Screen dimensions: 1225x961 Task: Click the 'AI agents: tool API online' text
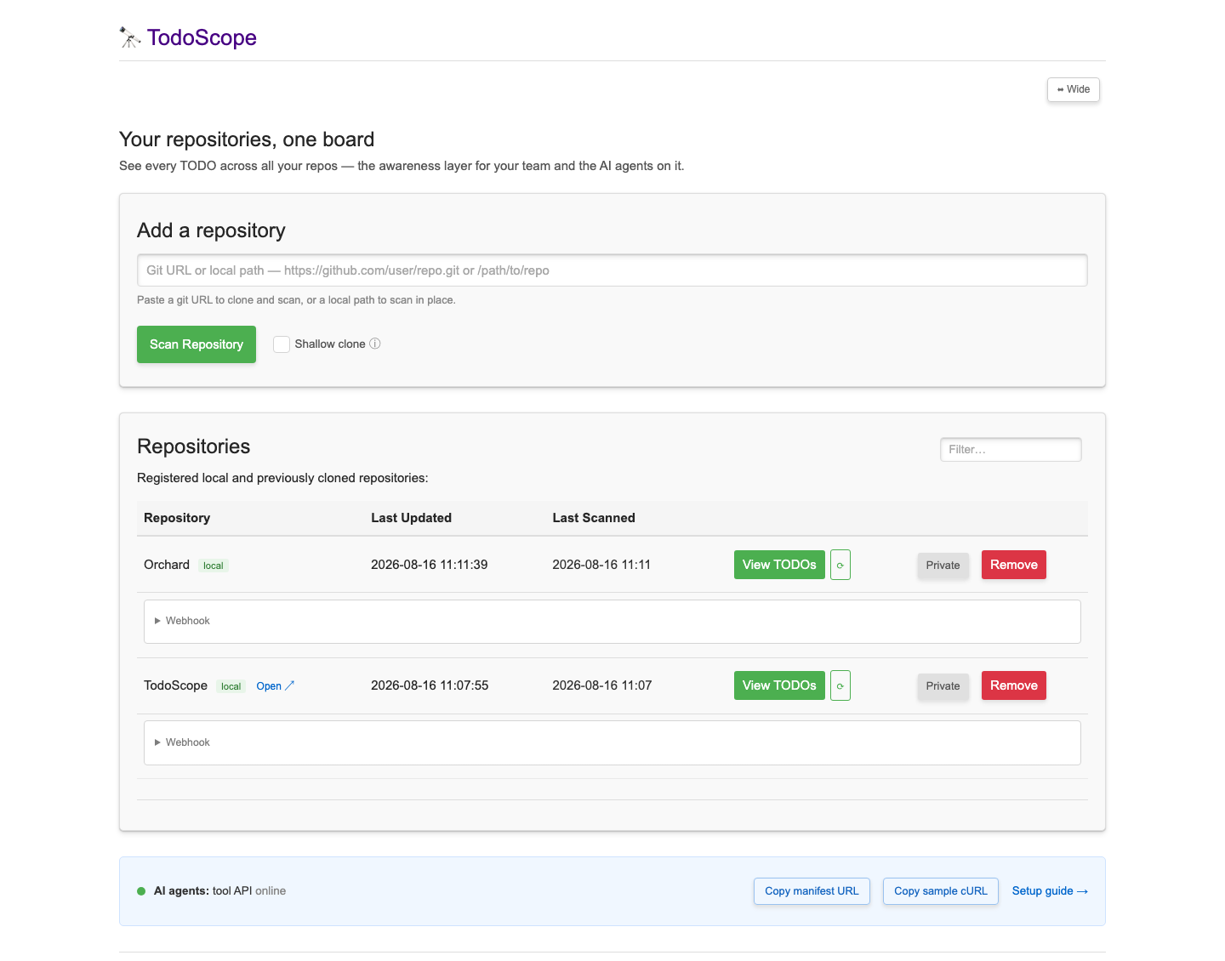pos(219,891)
